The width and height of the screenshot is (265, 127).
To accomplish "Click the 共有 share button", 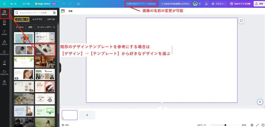I will click(259, 4).
